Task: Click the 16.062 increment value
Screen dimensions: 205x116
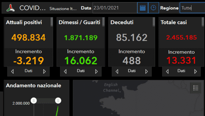Action: [x=81, y=61]
